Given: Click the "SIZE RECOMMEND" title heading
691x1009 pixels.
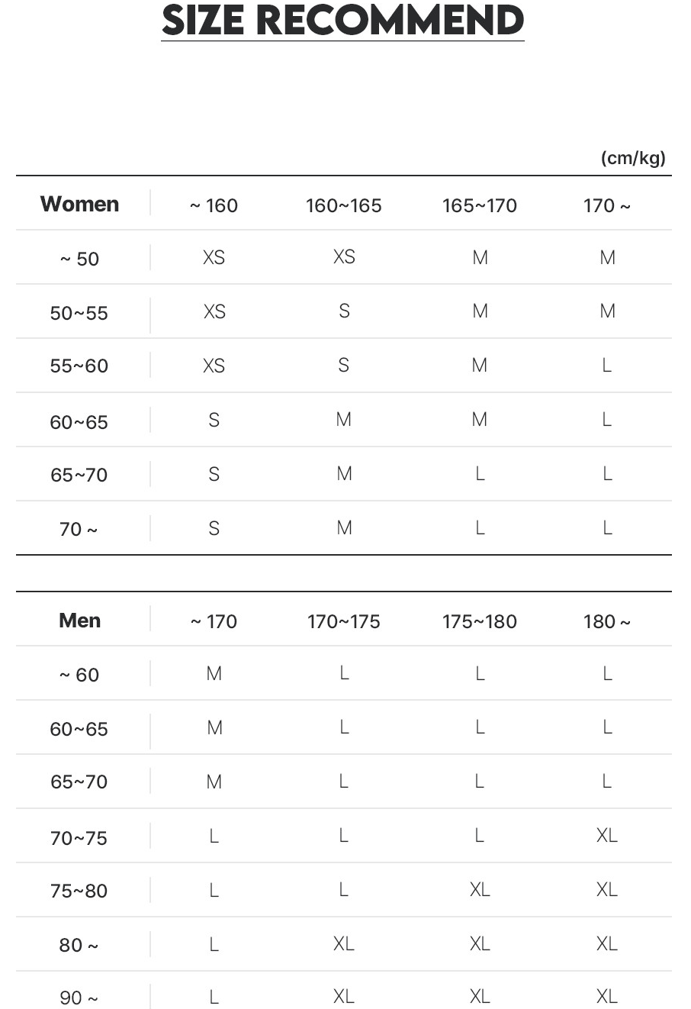Looking at the screenshot, I should click(342, 21).
